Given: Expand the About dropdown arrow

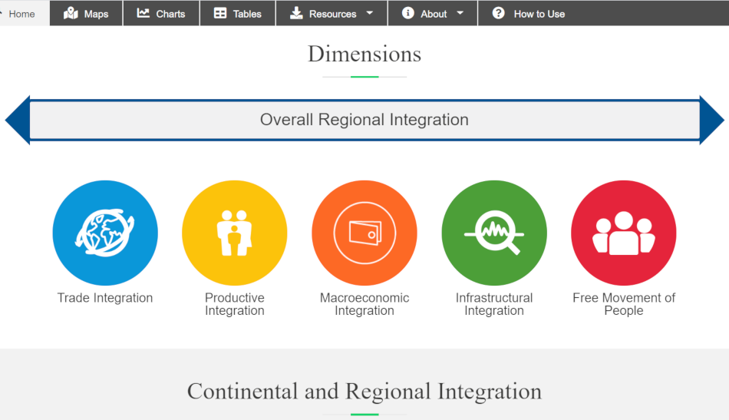Looking at the screenshot, I should point(460,13).
